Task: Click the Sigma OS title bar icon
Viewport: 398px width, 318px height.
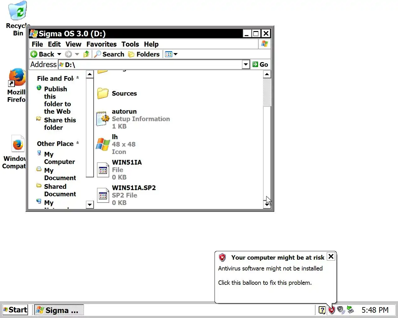Action: tap(33, 34)
